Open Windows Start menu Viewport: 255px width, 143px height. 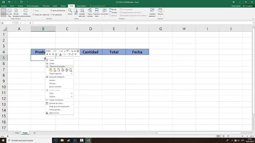[3, 140]
